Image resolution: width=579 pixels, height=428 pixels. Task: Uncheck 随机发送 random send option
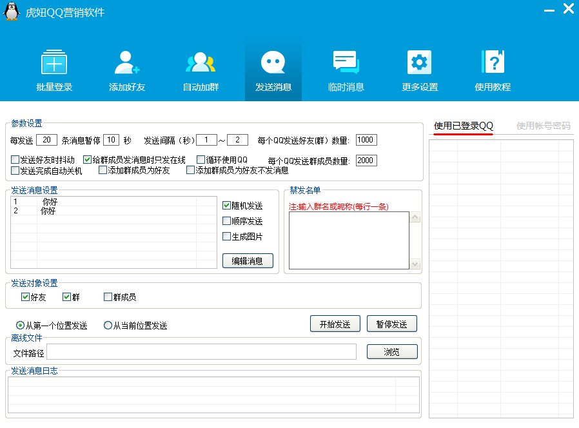[227, 206]
